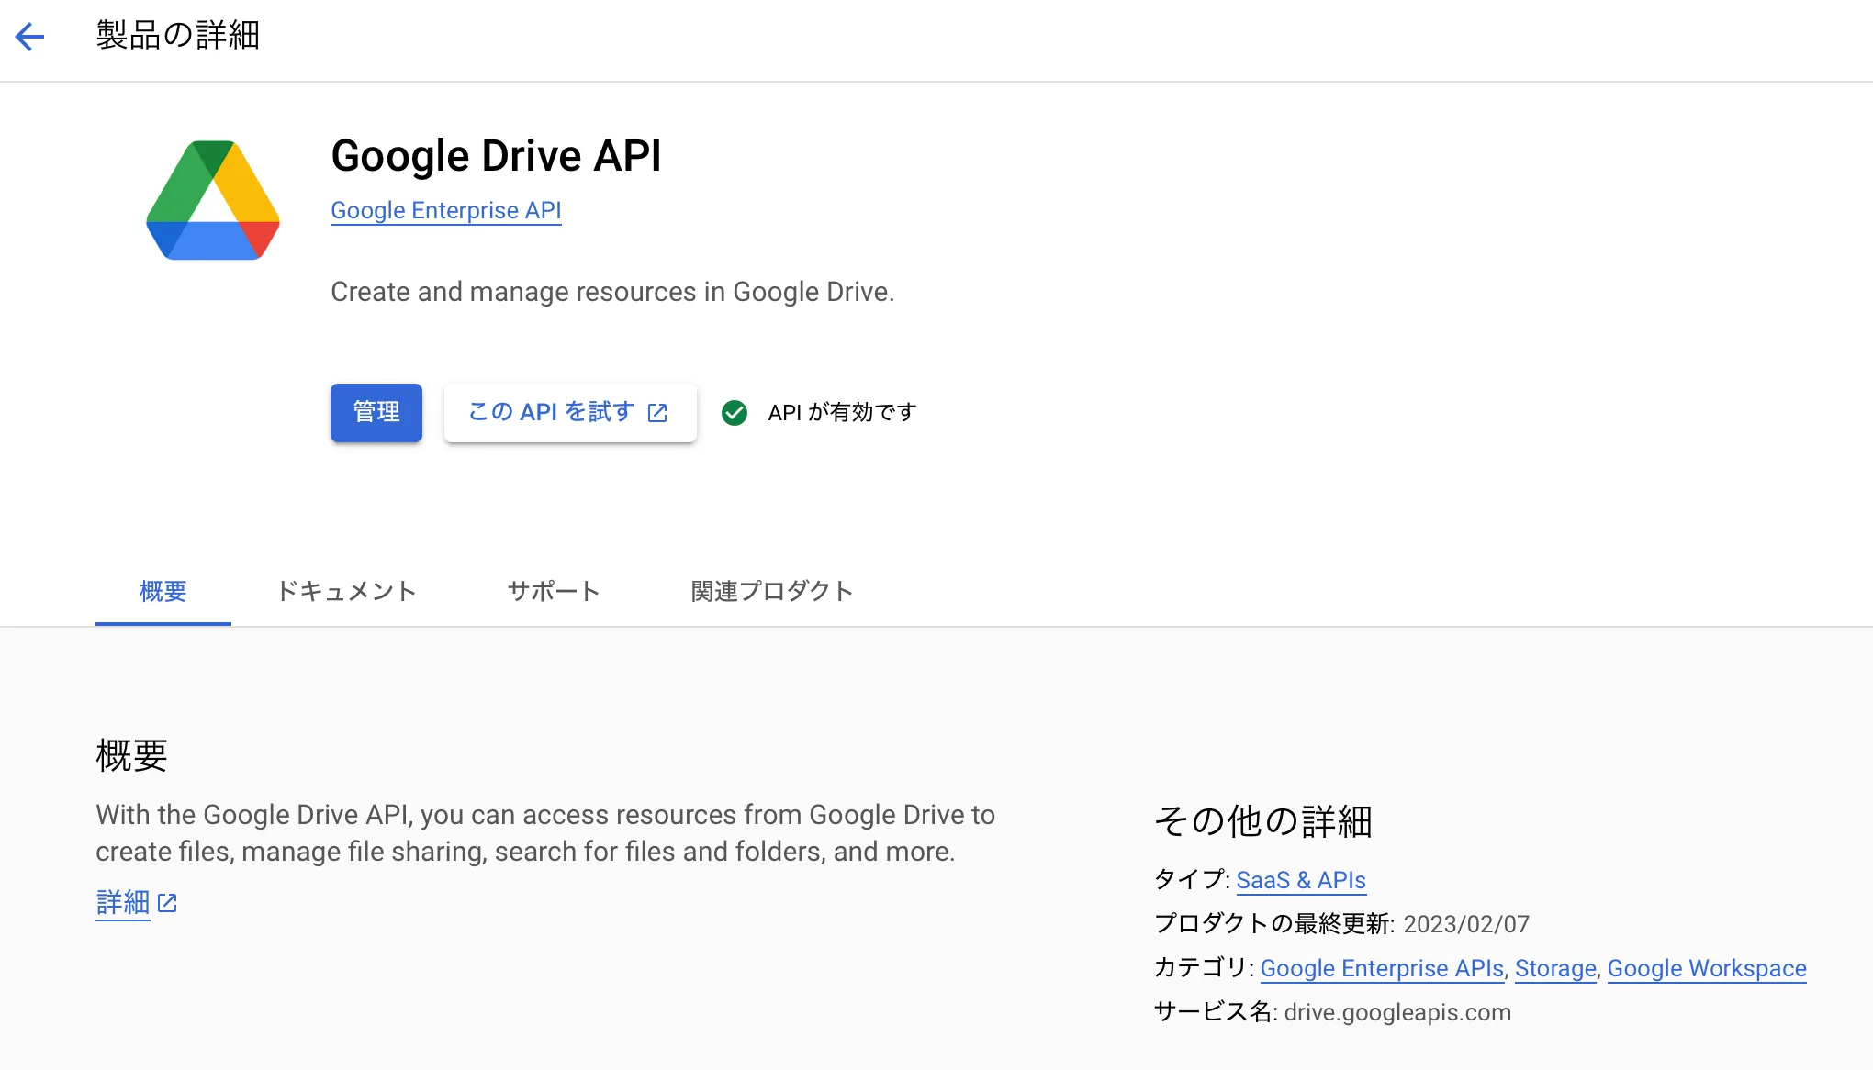Viewport: 1873px width, 1070px height.
Task: Go to the 関連プロダクト tab
Action: [x=772, y=591]
